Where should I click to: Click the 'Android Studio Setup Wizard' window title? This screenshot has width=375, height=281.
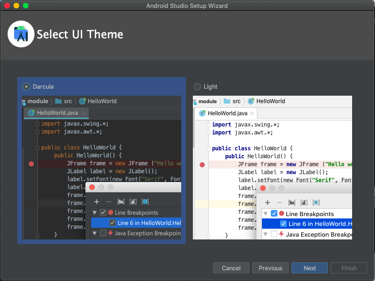pos(187,6)
